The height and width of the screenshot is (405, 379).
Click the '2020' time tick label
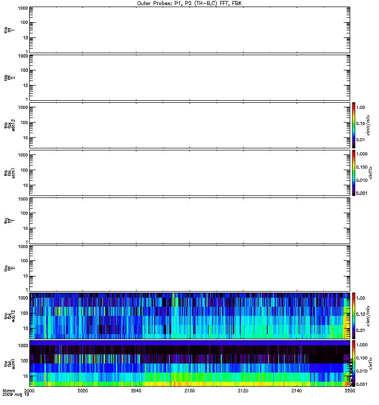pos(82,390)
